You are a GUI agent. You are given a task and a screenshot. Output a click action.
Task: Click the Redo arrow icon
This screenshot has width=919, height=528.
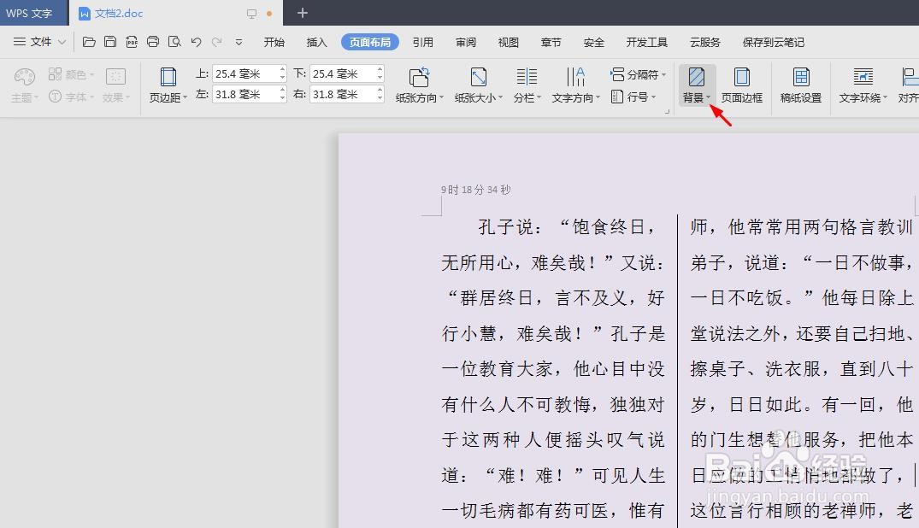point(217,42)
